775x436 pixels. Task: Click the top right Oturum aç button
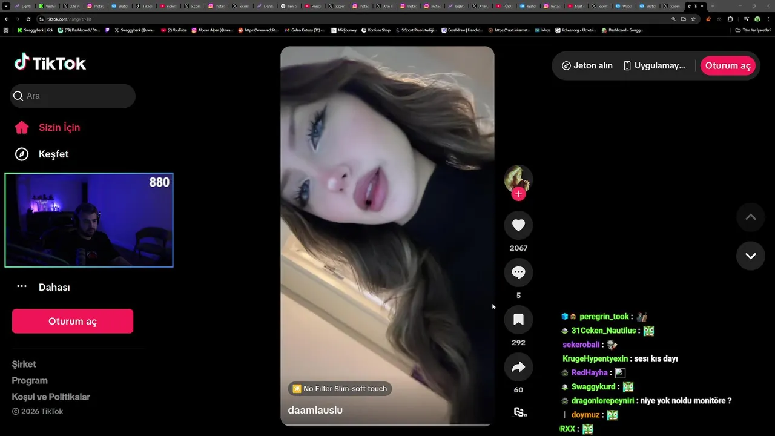pyautogui.click(x=728, y=65)
